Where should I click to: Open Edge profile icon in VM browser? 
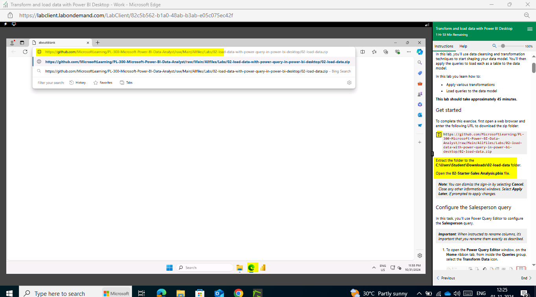click(x=13, y=42)
